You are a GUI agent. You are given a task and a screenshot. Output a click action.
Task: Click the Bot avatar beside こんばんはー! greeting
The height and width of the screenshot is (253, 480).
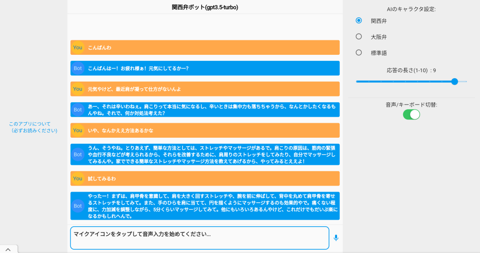point(78,68)
